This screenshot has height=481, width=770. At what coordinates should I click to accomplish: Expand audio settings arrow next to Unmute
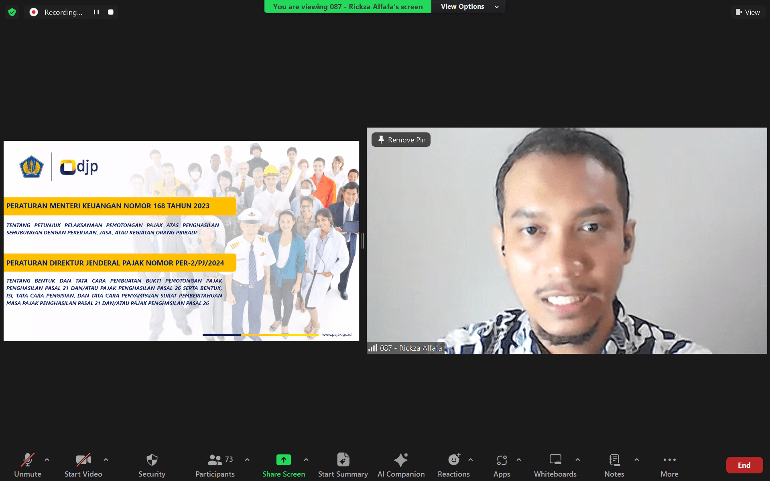click(47, 460)
